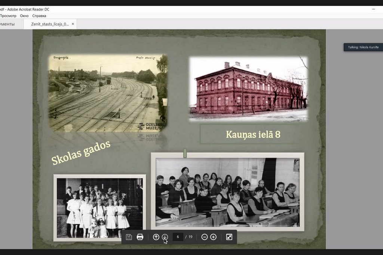This screenshot has width=383, height=255.
Task: Click the page number input field
Action: pyautogui.click(x=178, y=237)
